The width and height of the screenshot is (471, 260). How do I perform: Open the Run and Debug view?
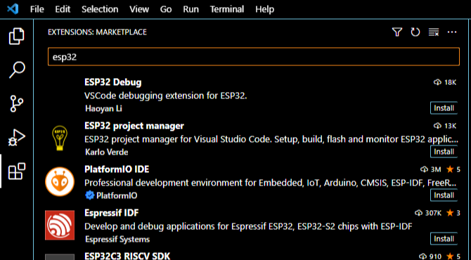[17, 138]
